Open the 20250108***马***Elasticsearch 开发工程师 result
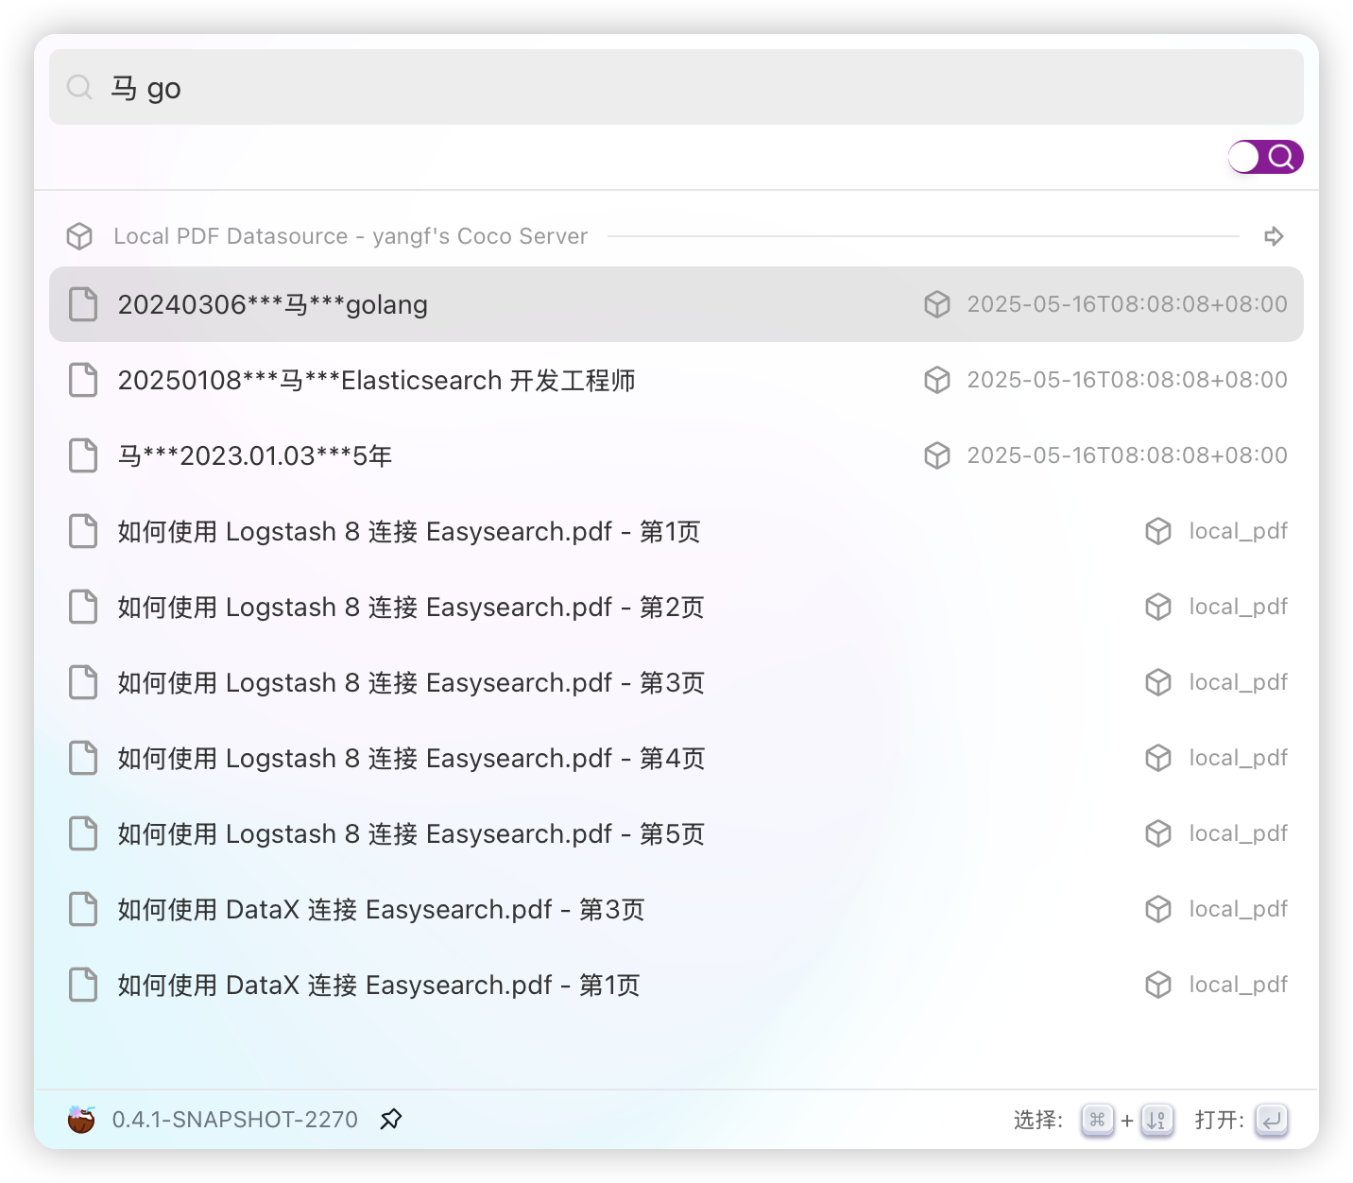 (377, 380)
